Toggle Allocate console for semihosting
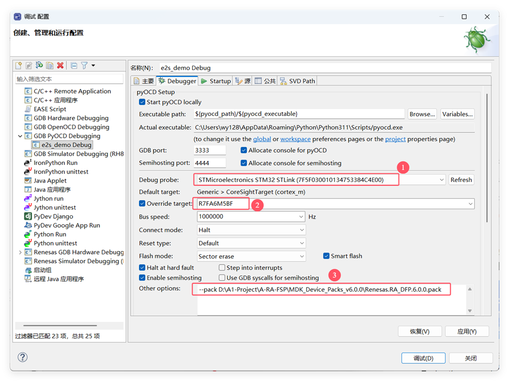 [244, 163]
